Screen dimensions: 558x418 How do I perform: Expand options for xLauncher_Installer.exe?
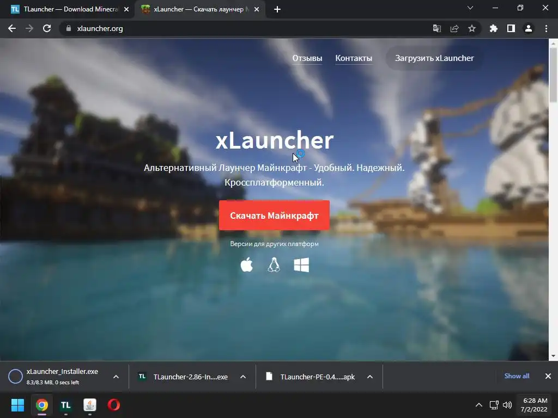tap(116, 377)
